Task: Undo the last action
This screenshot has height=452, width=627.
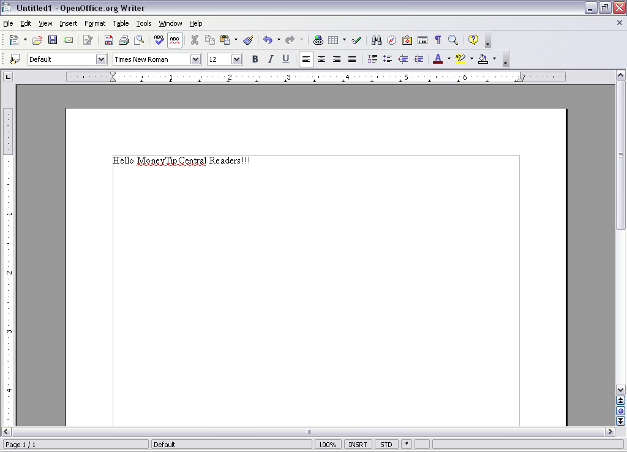Action: [268, 40]
